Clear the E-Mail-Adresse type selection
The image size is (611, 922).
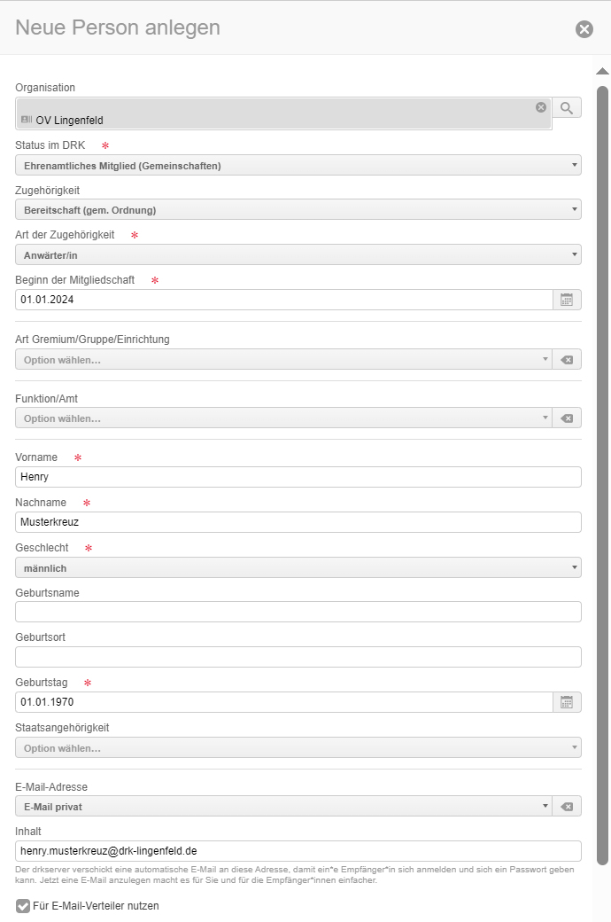pos(567,807)
